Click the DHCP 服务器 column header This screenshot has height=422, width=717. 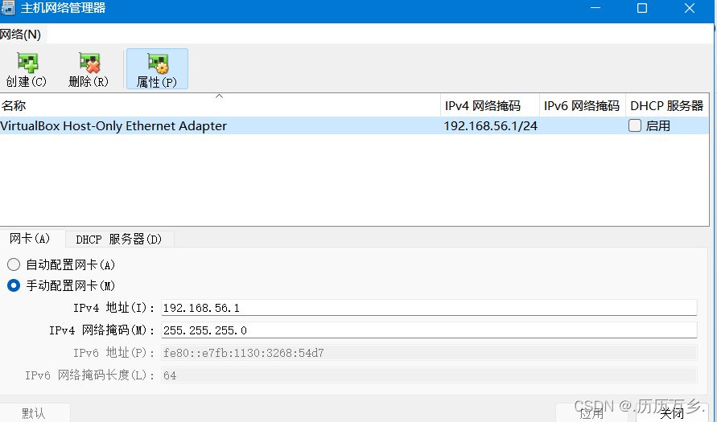click(667, 105)
